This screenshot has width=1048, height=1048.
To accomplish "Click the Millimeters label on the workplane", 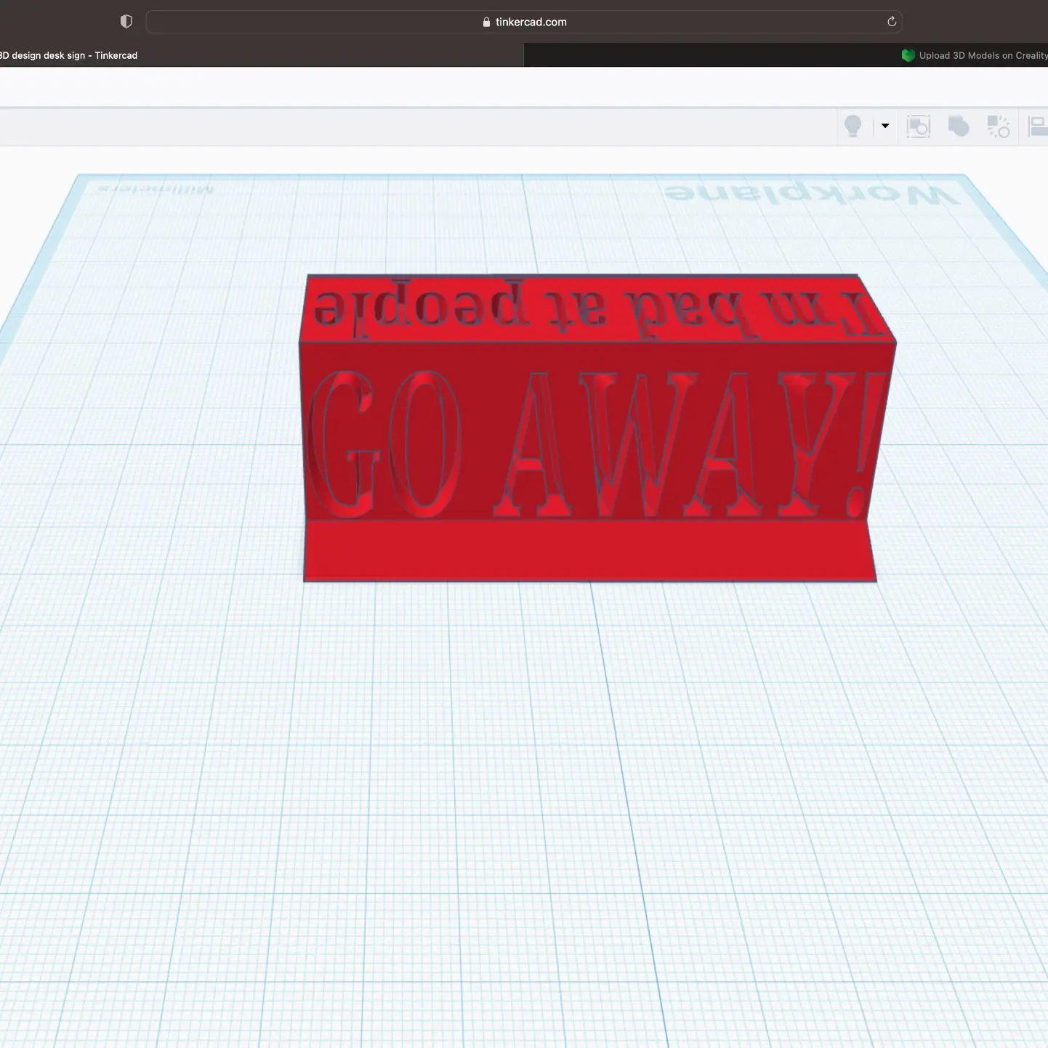I will click(156, 189).
